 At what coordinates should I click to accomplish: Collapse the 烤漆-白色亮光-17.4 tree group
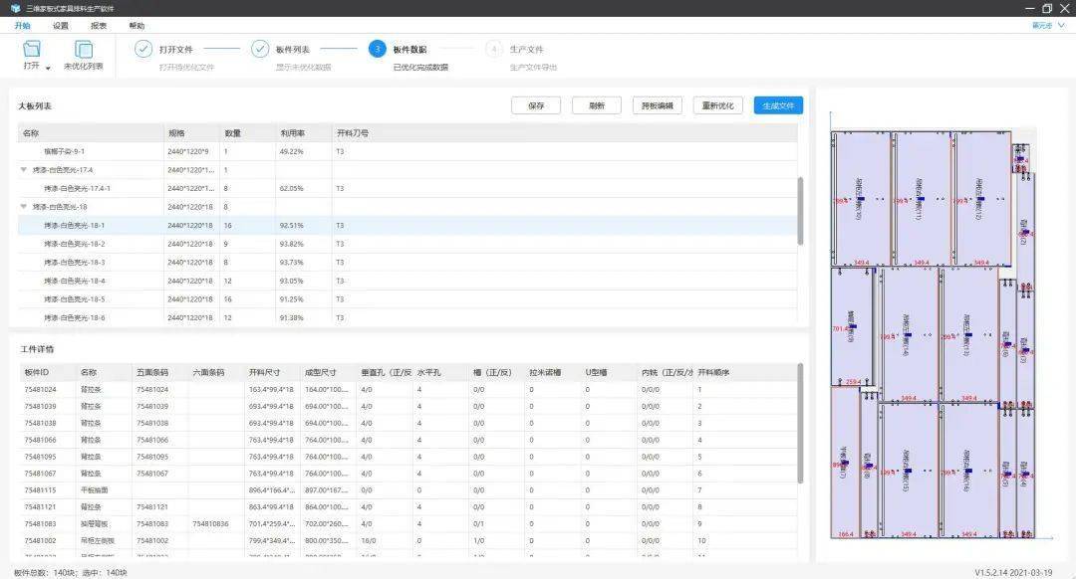click(24, 170)
